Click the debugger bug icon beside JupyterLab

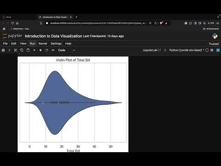tap(165, 50)
